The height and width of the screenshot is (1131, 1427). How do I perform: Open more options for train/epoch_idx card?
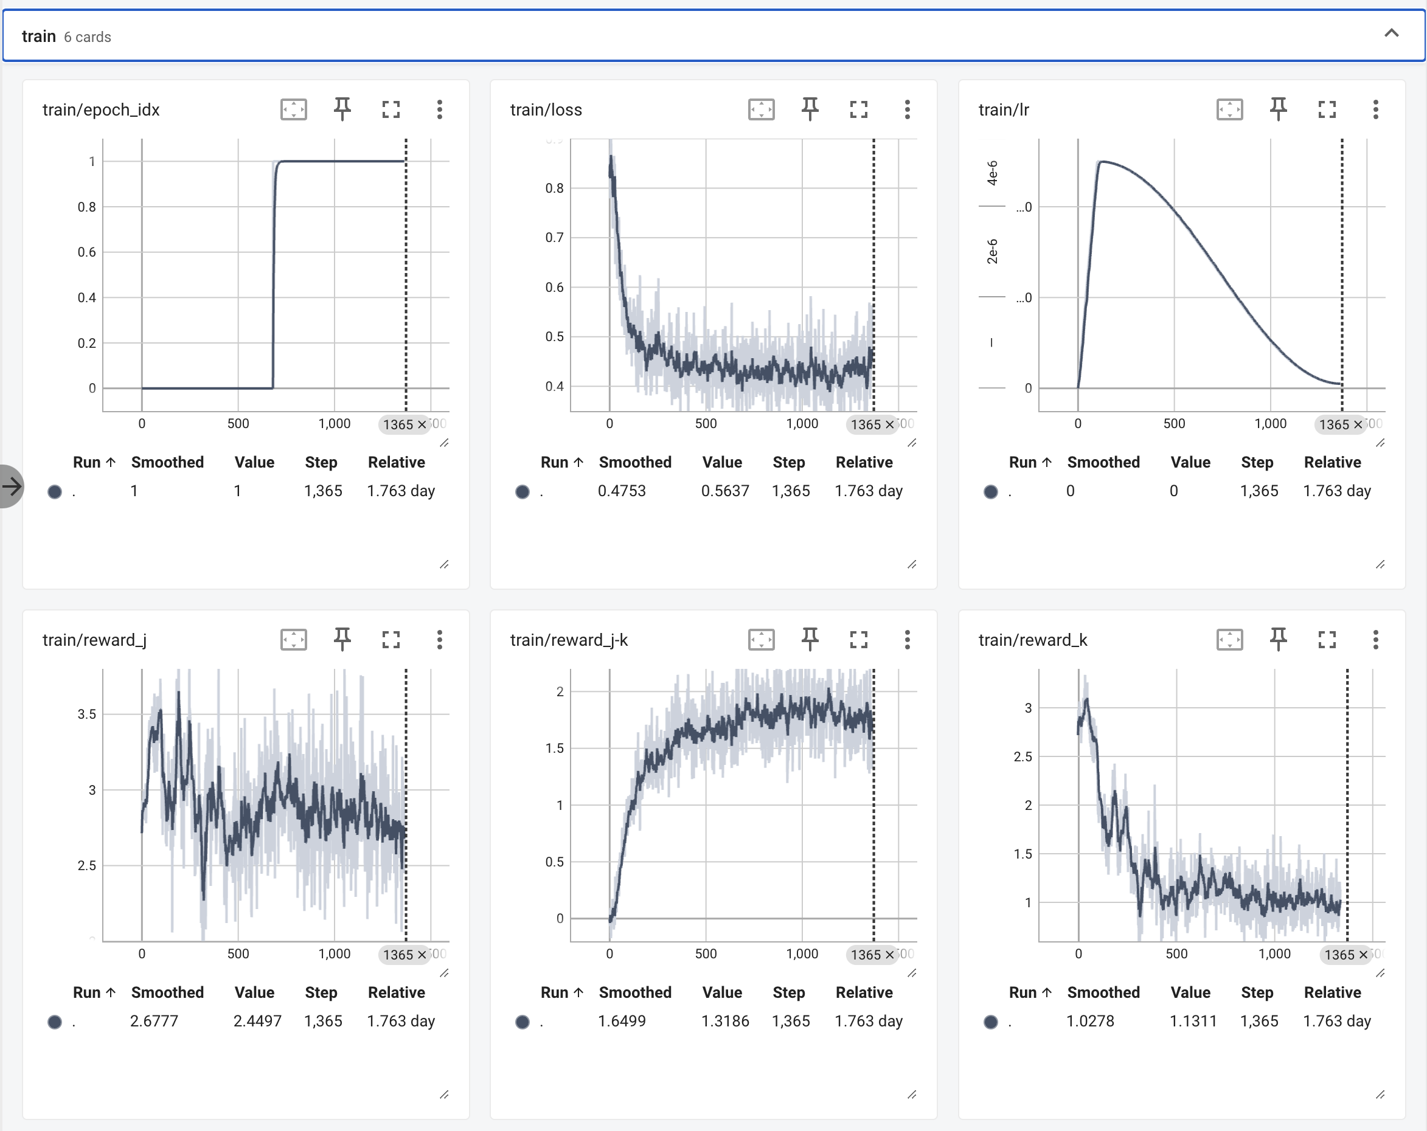tap(440, 109)
